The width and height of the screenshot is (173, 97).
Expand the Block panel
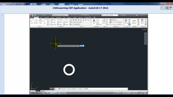tap(105, 26)
